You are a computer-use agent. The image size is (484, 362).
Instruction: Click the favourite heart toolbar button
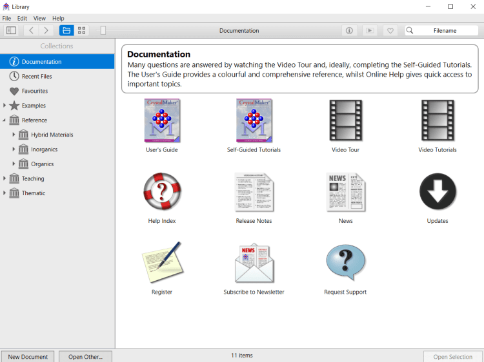[390, 30]
